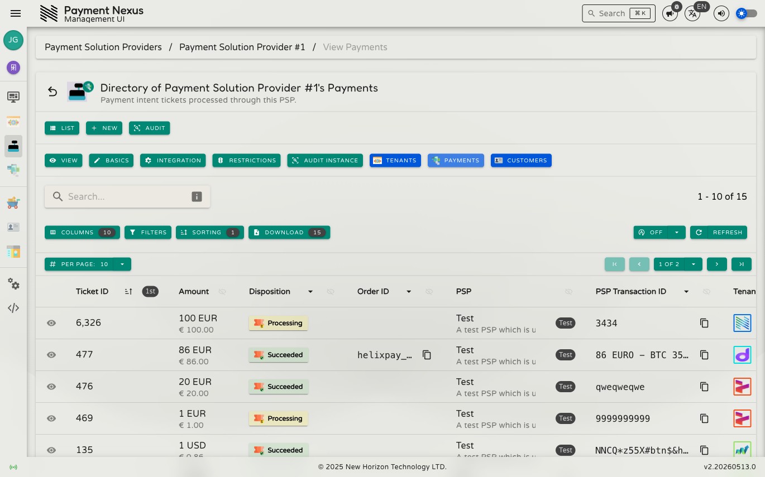
Task: Click the Payment Solution Provider #1 breadcrumb
Action: point(242,47)
